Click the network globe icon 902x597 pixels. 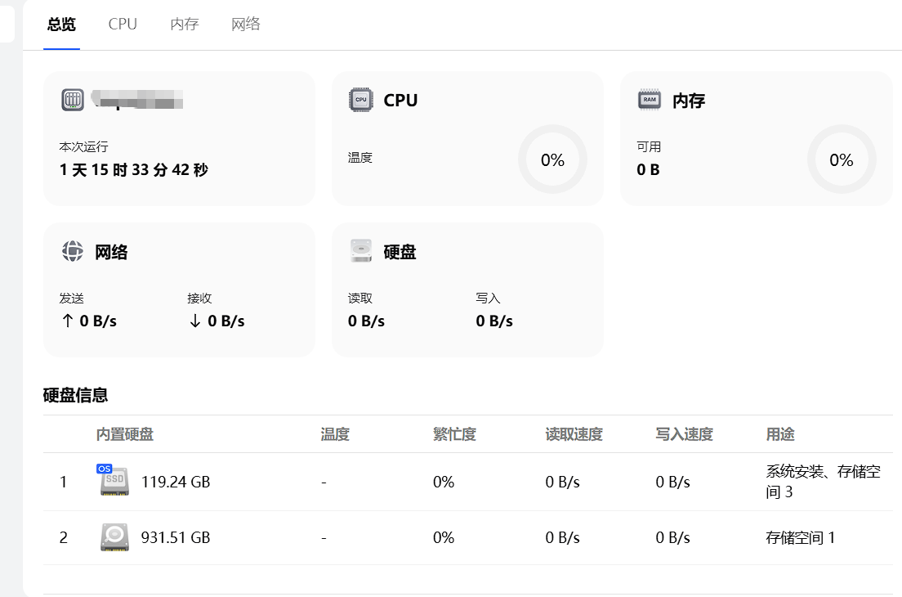tap(73, 251)
